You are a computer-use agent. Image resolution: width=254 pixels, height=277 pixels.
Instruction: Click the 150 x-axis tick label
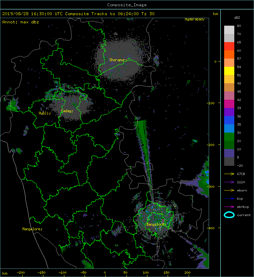[166, 273]
